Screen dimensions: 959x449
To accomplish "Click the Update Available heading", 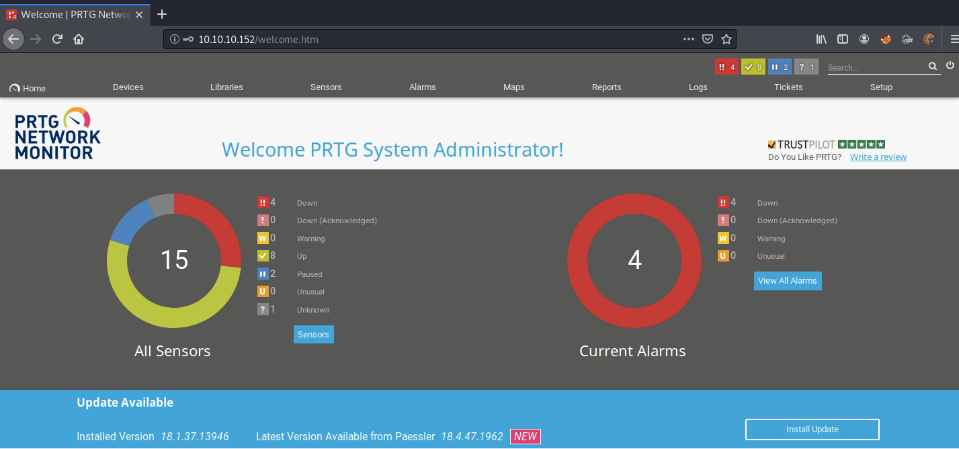I will click(125, 403).
